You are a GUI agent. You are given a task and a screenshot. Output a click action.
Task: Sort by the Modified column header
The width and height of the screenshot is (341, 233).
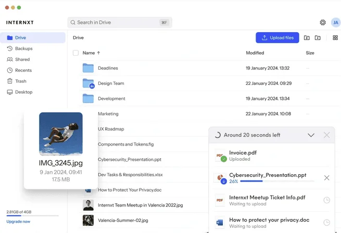pos(255,53)
